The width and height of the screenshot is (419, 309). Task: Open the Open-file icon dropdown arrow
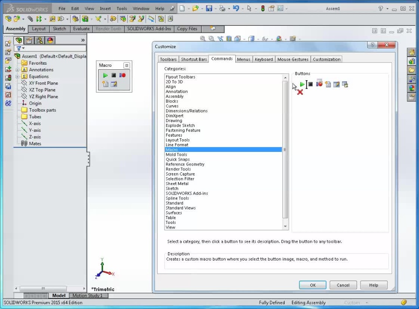pyautogui.click(x=202, y=9)
